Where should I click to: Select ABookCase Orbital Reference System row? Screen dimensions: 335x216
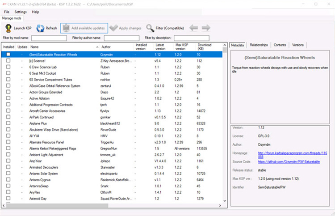click(112, 86)
